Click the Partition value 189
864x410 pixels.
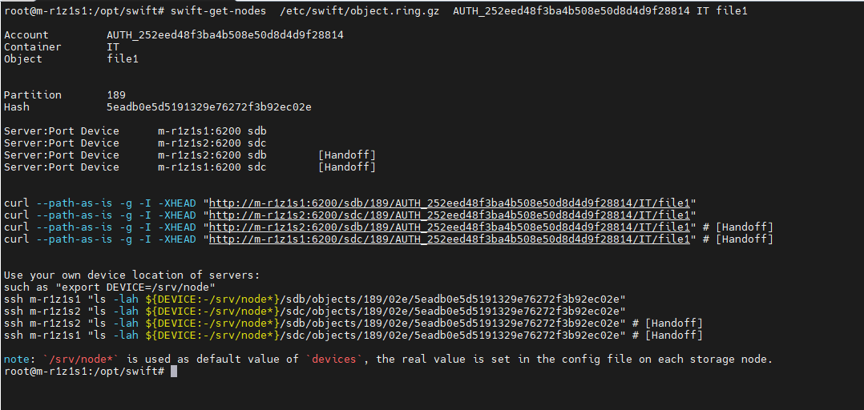(116, 95)
